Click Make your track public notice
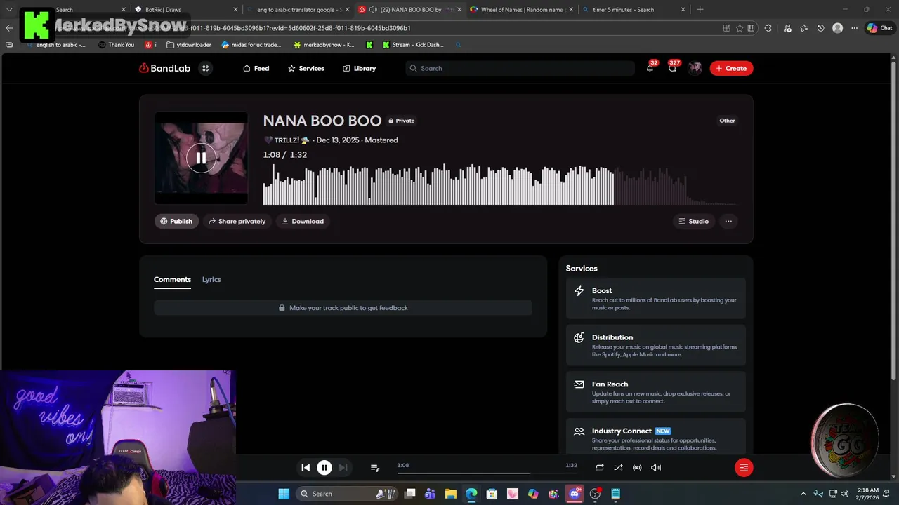Image resolution: width=899 pixels, height=505 pixels. (343, 308)
